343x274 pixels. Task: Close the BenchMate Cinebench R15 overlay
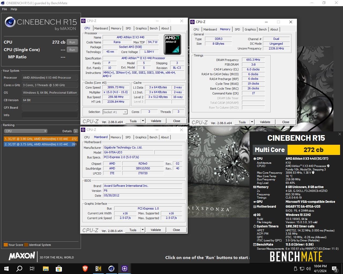click(x=340, y=134)
